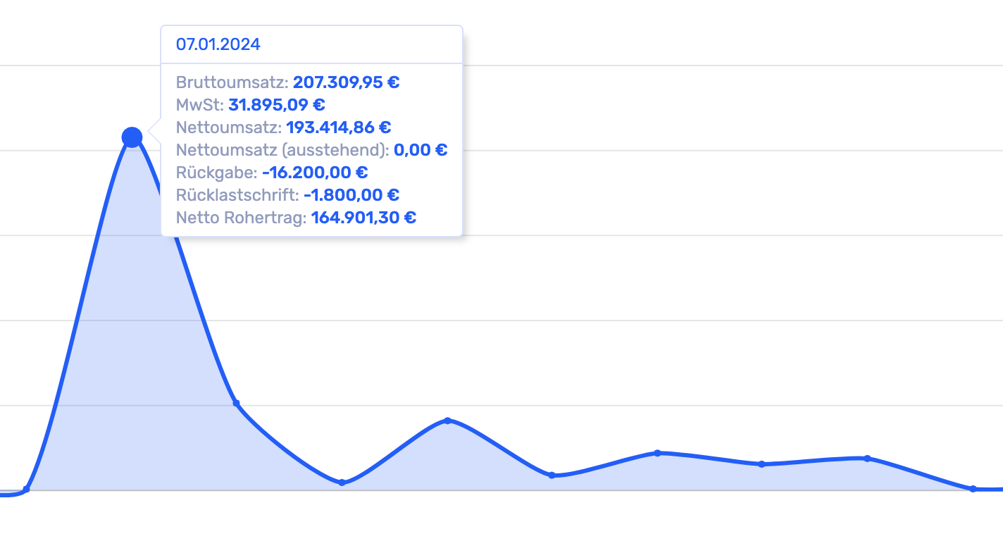The width and height of the screenshot is (1003, 541).
Task: Click the large highlighted peak data point
Action: click(x=132, y=137)
